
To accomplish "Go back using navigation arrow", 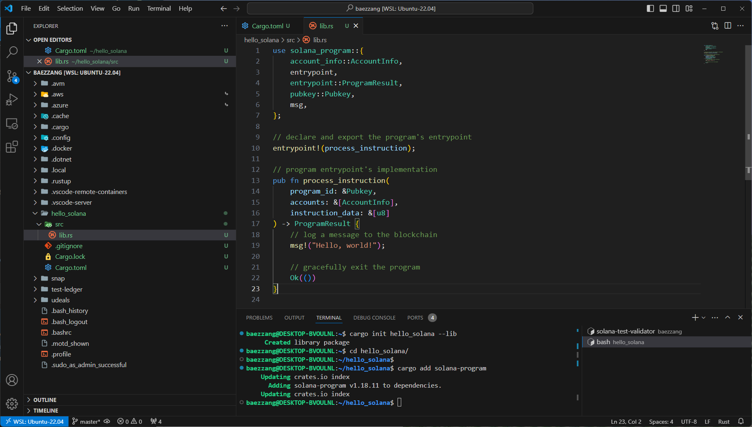I will (x=224, y=9).
